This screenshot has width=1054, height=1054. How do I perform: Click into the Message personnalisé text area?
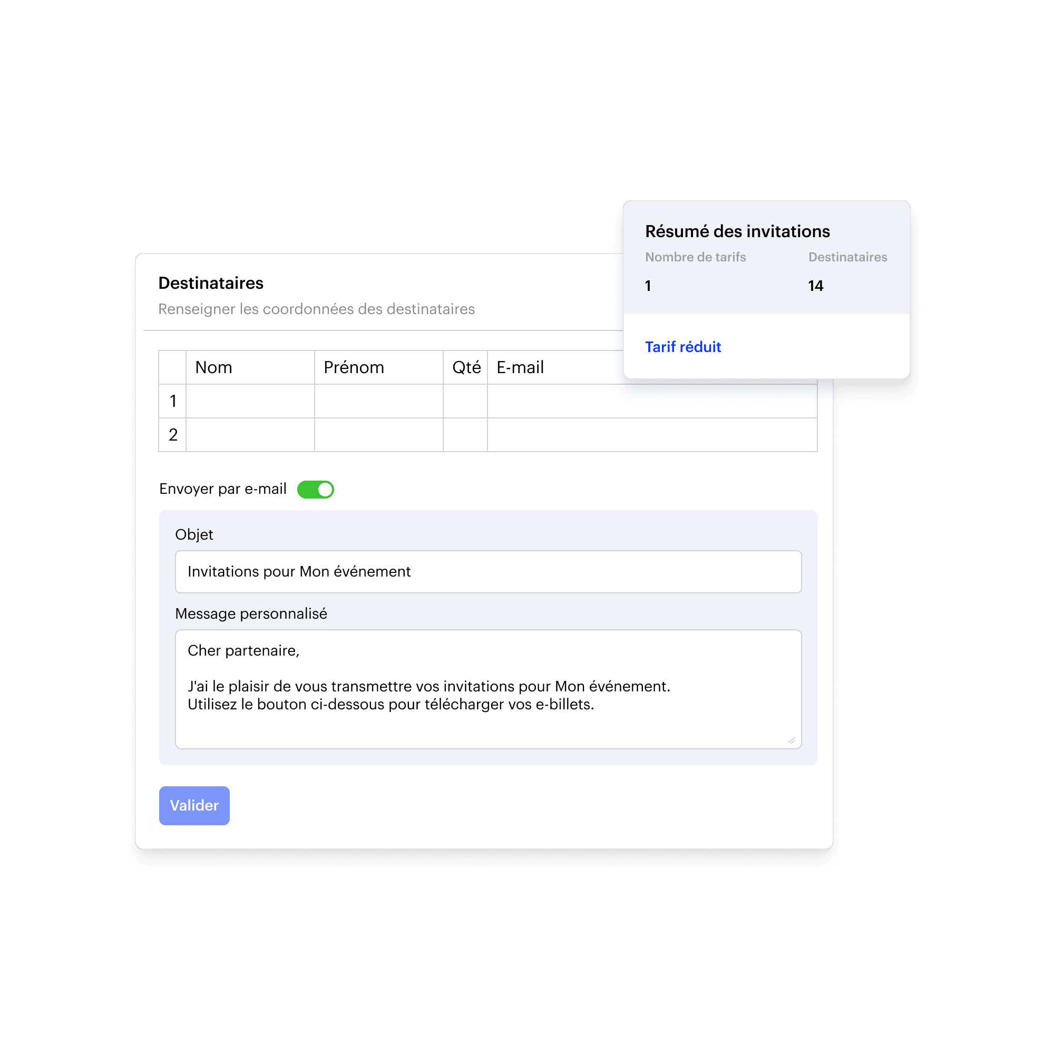(487, 688)
